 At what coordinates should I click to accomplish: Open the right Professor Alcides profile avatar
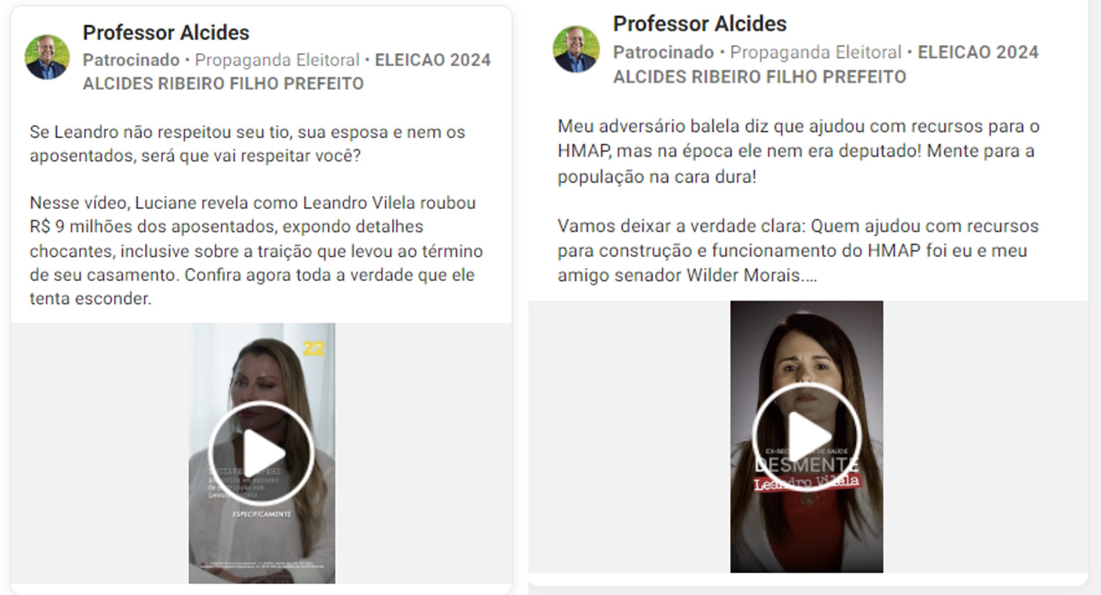pos(576,49)
